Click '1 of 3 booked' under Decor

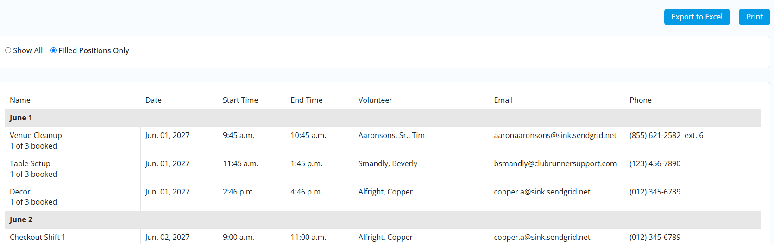coord(33,202)
